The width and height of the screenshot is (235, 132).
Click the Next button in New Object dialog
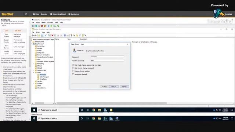114,87
